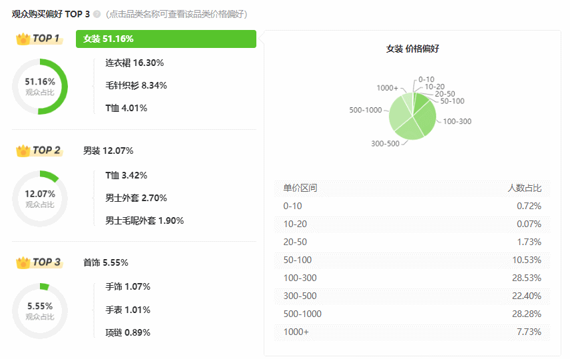
Task: Open the 男装 12.07% category
Action: [108, 151]
